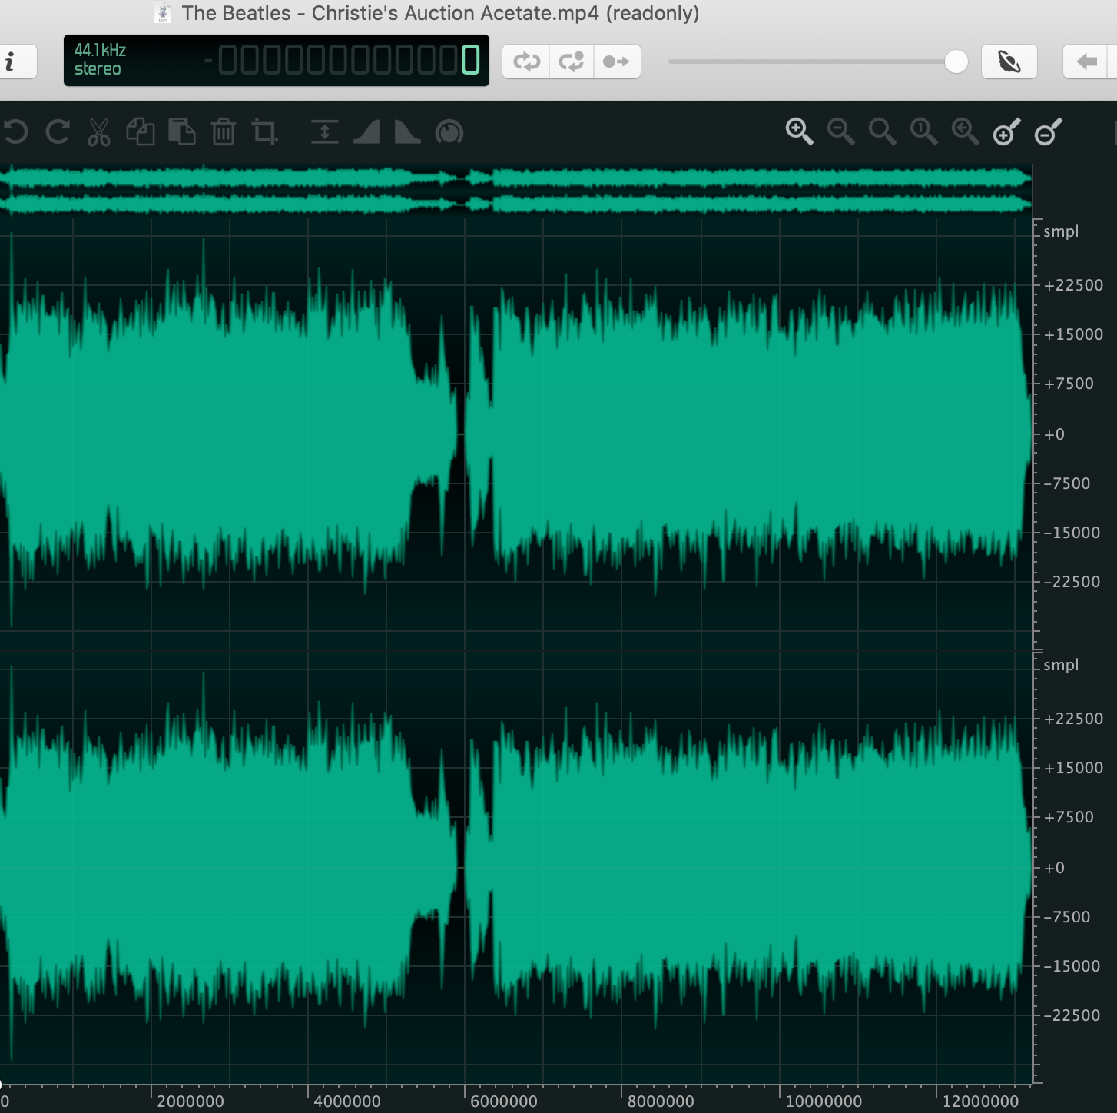Click the -22500 label on the lower channel scale
Viewport: 1117px width, 1113px height.
point(1072,1015)
